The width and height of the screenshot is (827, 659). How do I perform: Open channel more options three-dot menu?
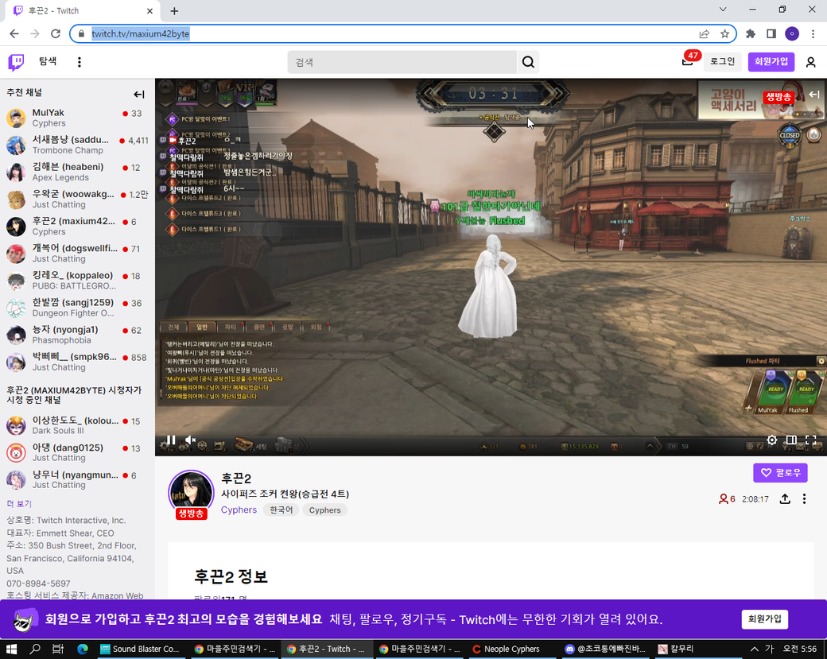pyautogui.click(x=804, y=499)
